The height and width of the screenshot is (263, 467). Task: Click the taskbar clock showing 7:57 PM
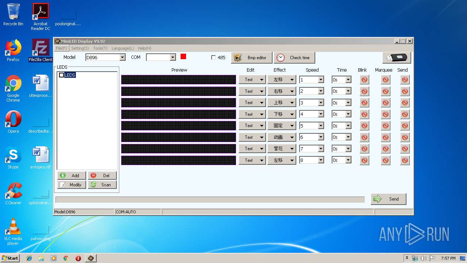click(448, 258)
